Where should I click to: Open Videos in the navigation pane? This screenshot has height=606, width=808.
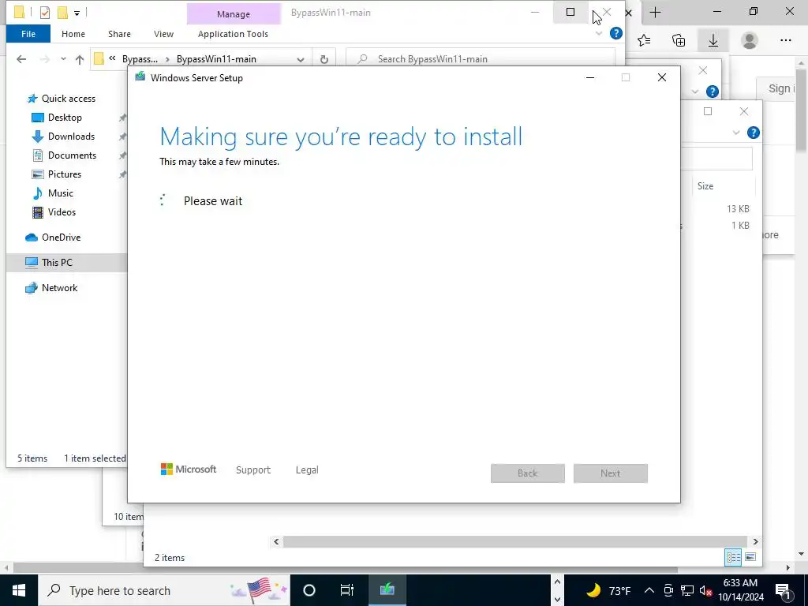[x=62, y=212]
